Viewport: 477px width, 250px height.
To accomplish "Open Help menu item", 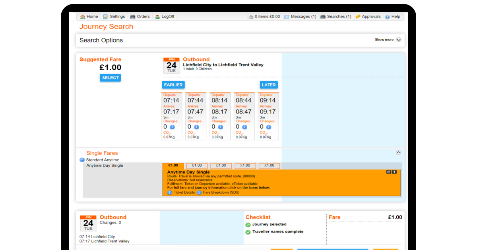I will tap(392, 17).
